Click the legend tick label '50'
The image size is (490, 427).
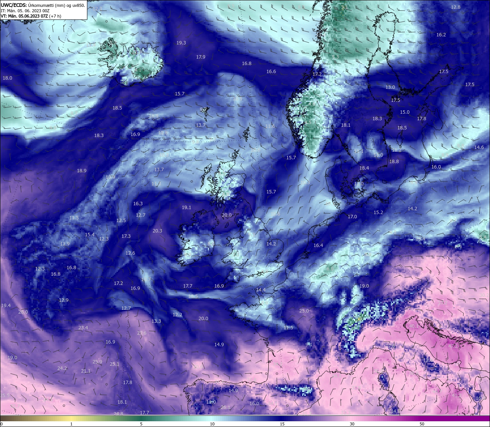(422, 424)
